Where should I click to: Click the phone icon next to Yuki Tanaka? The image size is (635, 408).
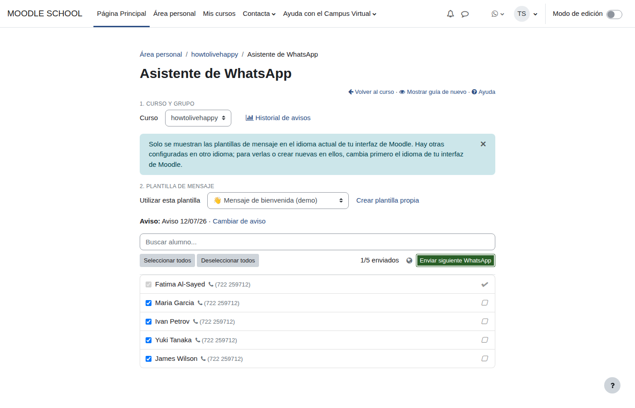(198, 340)
